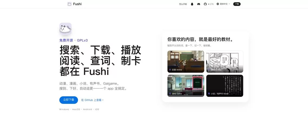
Task: Open the 在 GitHub 上查看 link
Action: 92,100
